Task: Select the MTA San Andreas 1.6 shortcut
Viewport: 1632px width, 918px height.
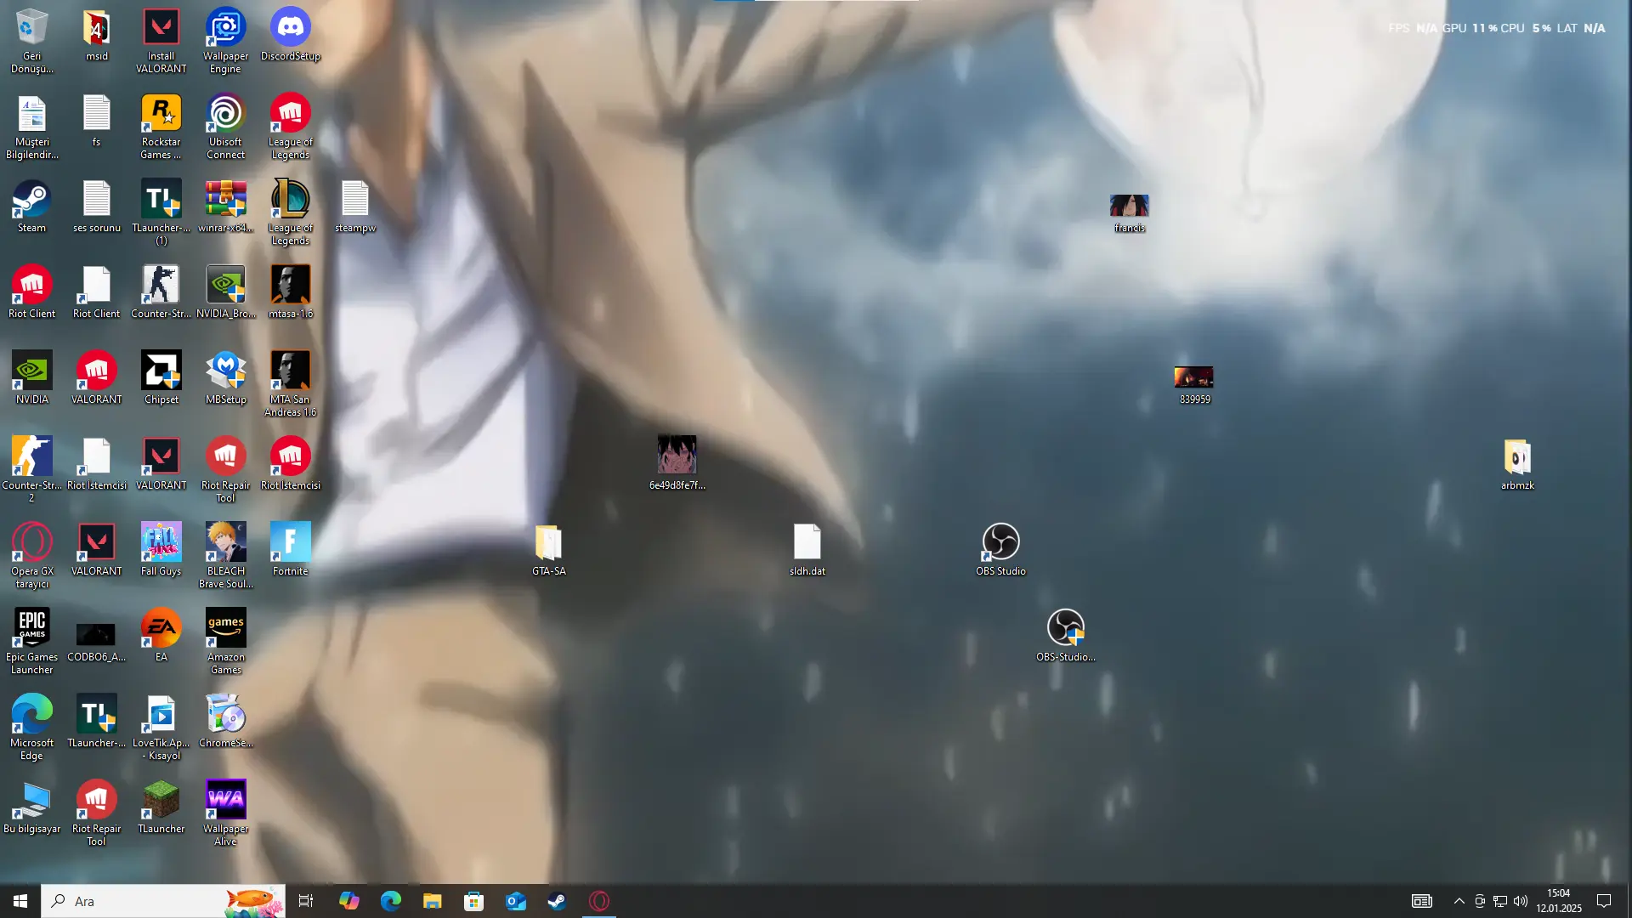Action: pyautogui.click(x=290, y=384)
